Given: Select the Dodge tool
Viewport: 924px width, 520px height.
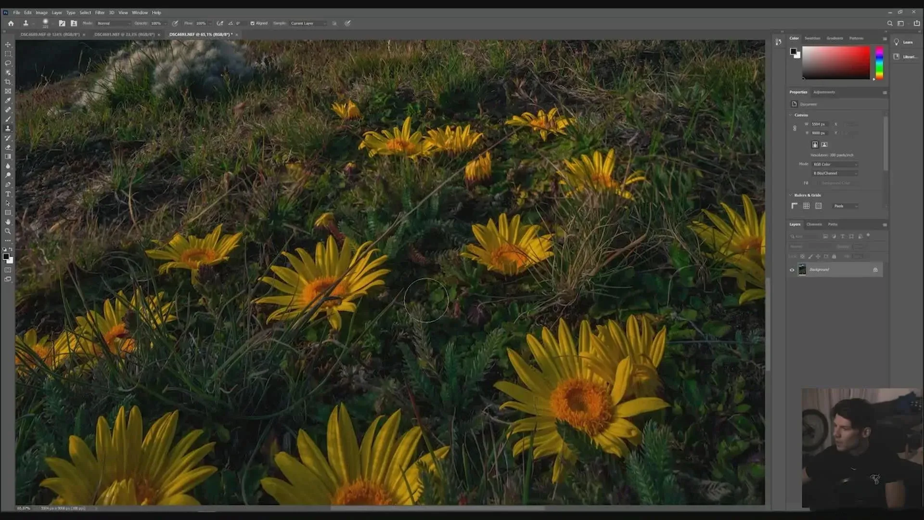Looking at the screenshot, I should coord(8,175).
